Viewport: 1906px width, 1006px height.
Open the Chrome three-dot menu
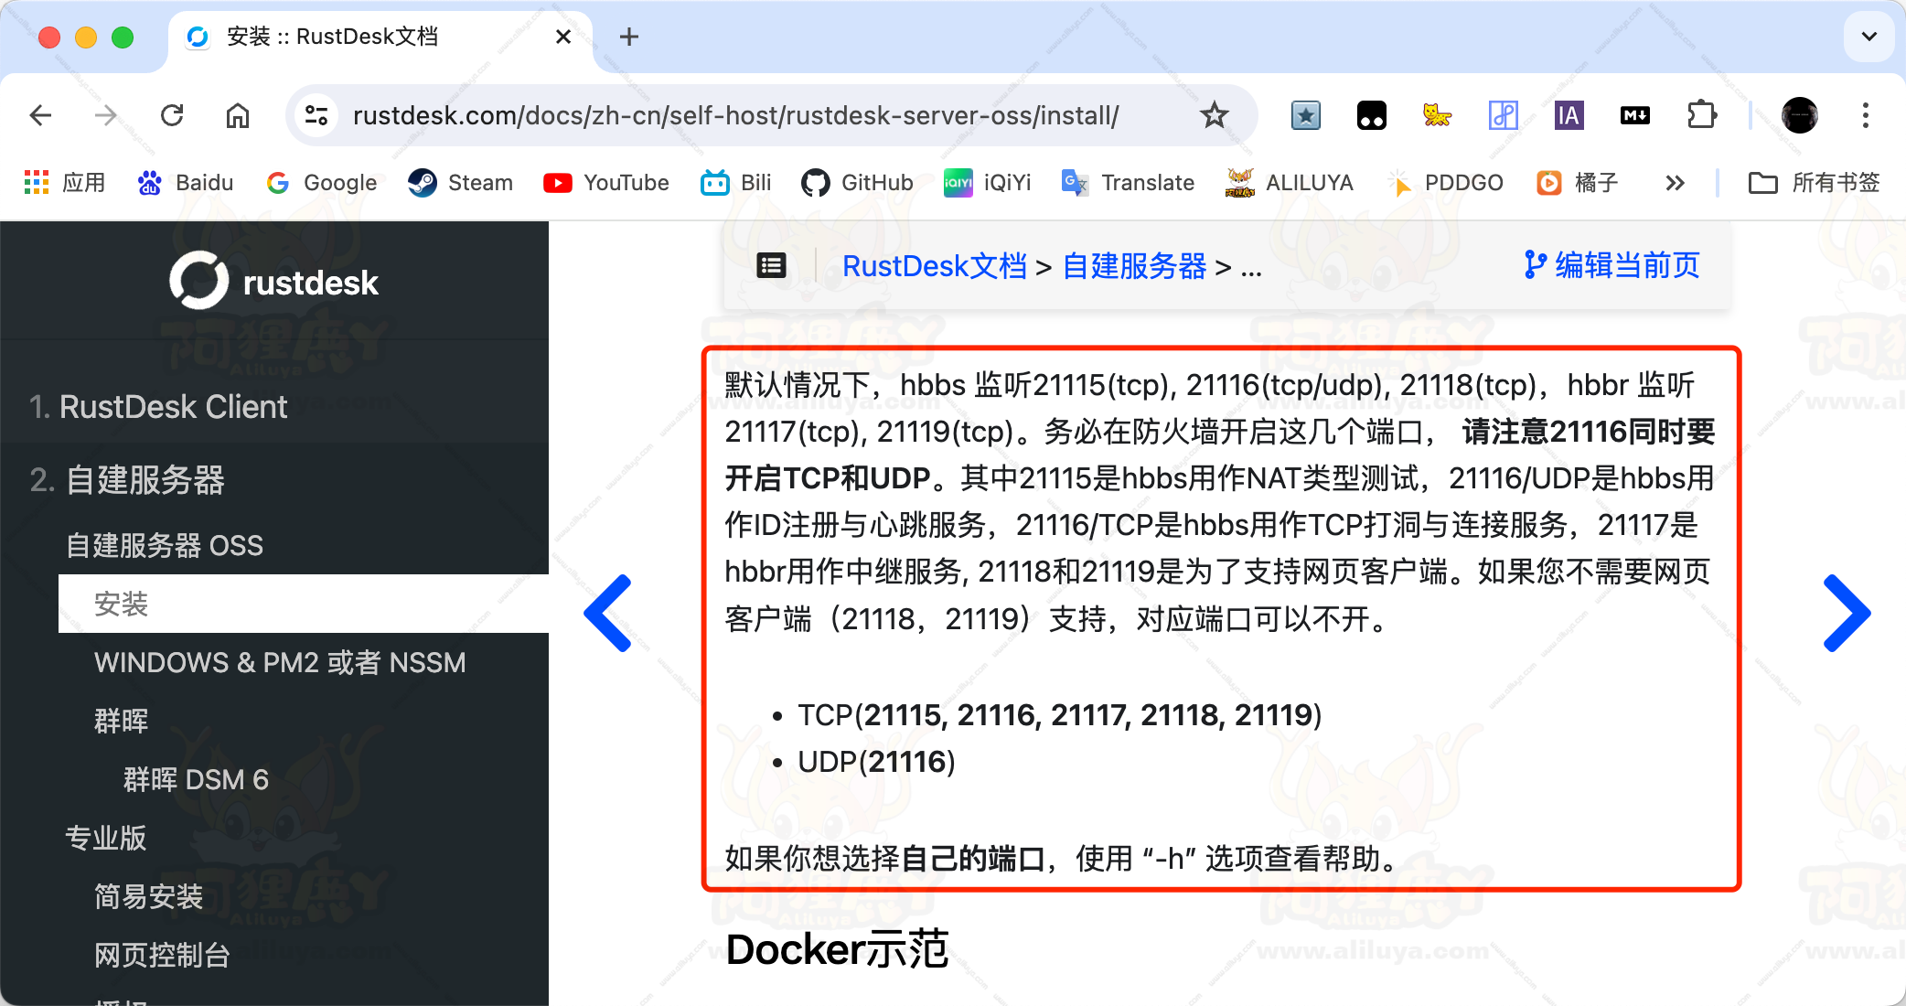click(x=1866, y=115)
